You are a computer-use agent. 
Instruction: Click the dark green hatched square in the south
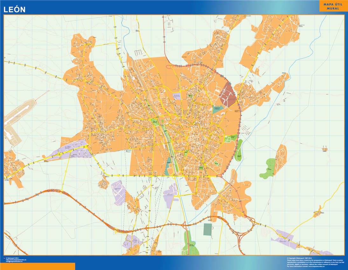pyautogui.click(x=208, y=229)
